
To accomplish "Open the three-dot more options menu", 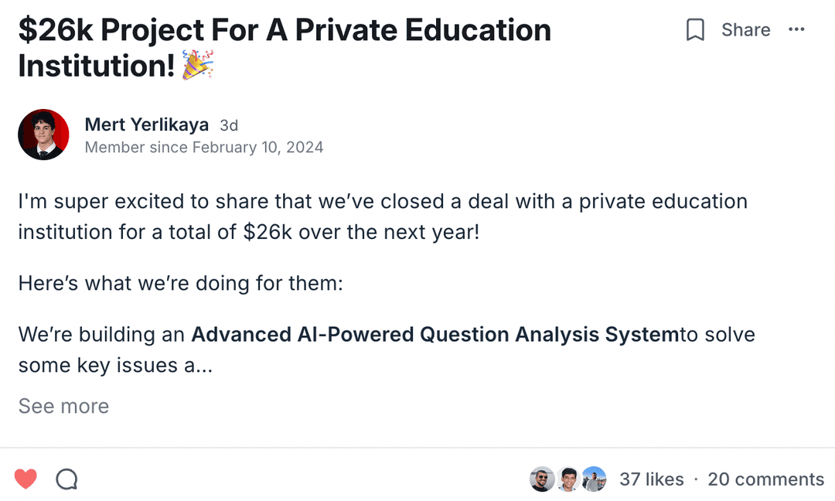I will [x=796, y=30].
